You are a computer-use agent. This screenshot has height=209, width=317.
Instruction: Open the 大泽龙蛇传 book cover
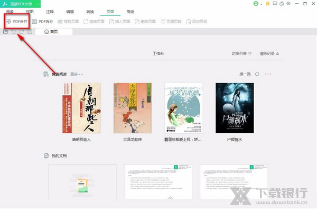point(133,108)
